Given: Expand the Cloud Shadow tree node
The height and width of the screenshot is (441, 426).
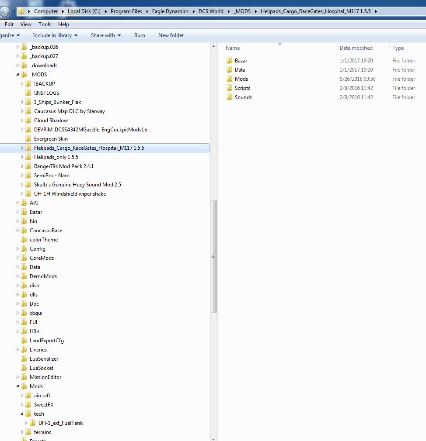Looking at the screenshot, I should 22,121.
